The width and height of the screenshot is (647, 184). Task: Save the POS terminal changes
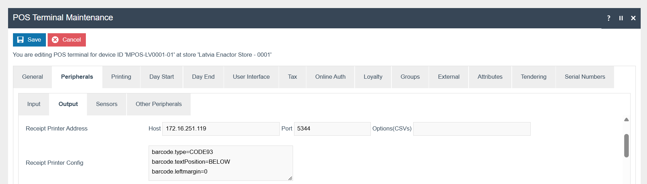click(x=29, y=40)
